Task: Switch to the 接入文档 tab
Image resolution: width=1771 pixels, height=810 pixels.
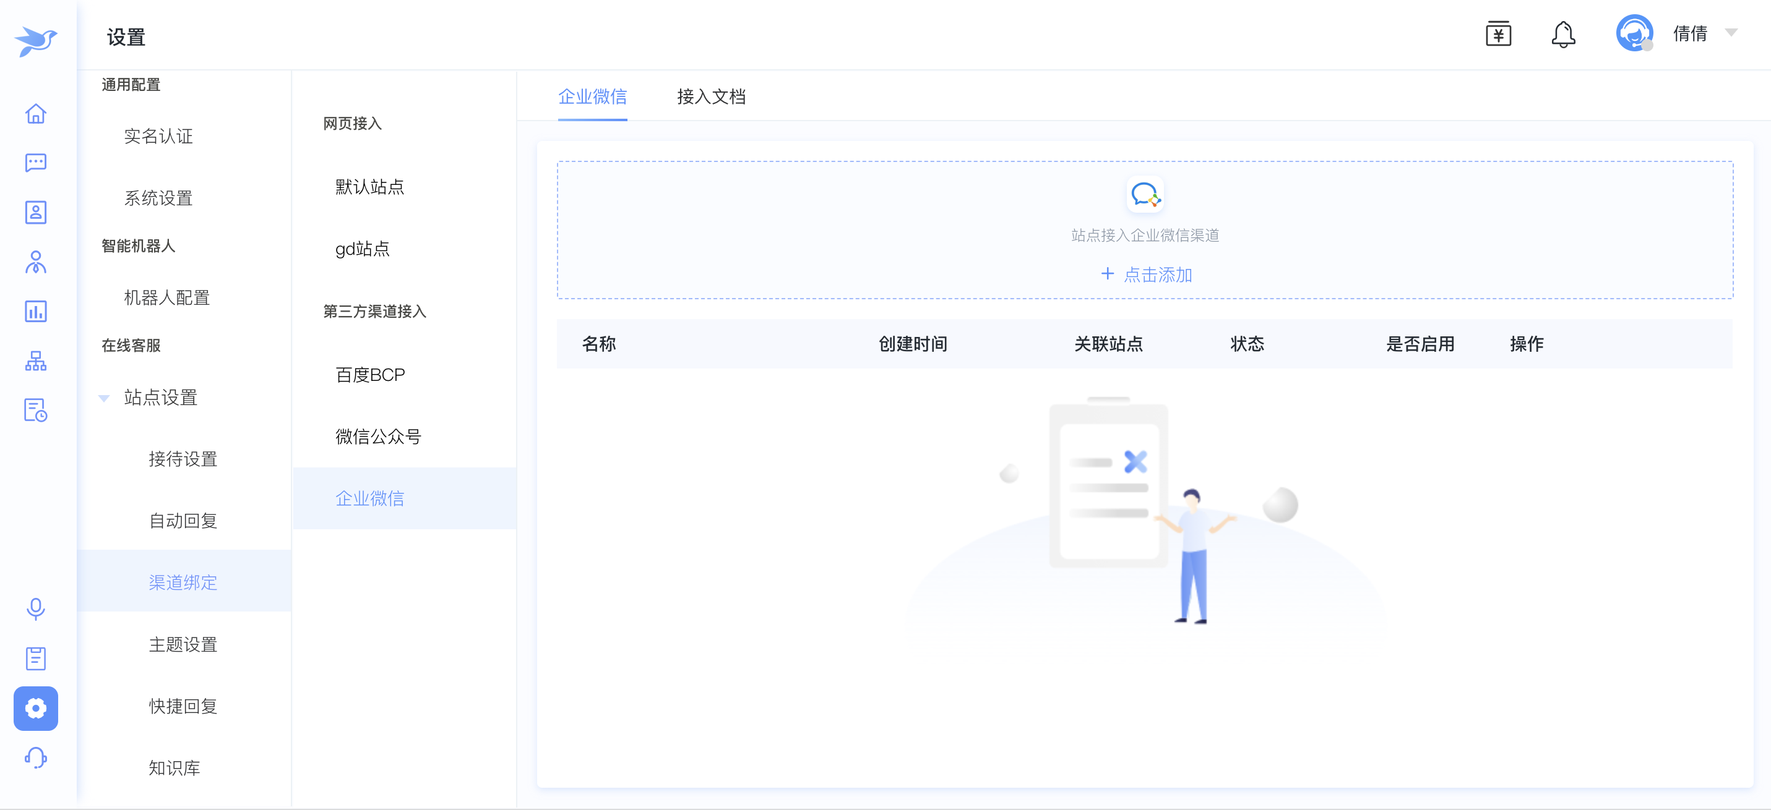Action: 711,97
